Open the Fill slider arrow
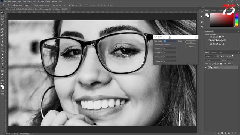The image size is (240, 135). point(232,63)
